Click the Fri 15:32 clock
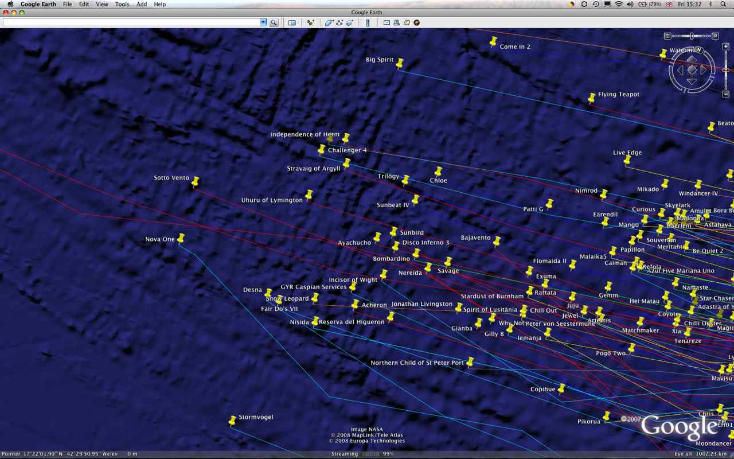Viewport: 734px width, 459px height. click(x=689, y=4)
